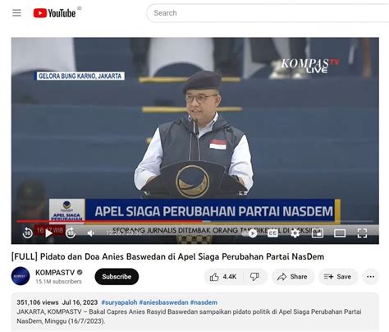Play the video

point(49,233)
